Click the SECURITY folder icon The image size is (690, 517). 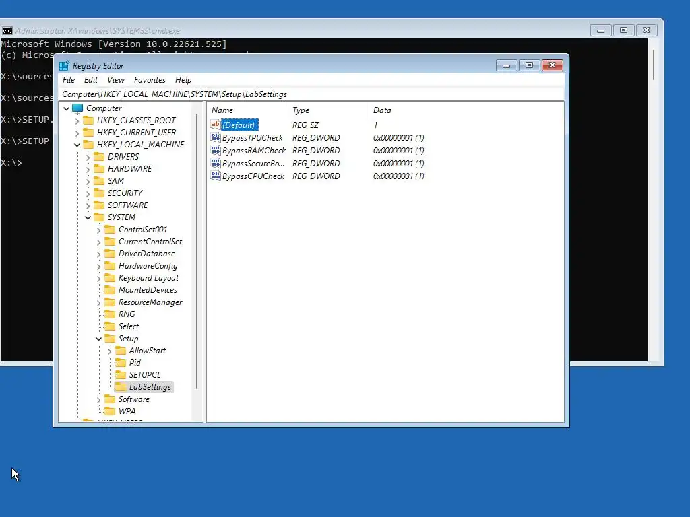coord(100,193)
